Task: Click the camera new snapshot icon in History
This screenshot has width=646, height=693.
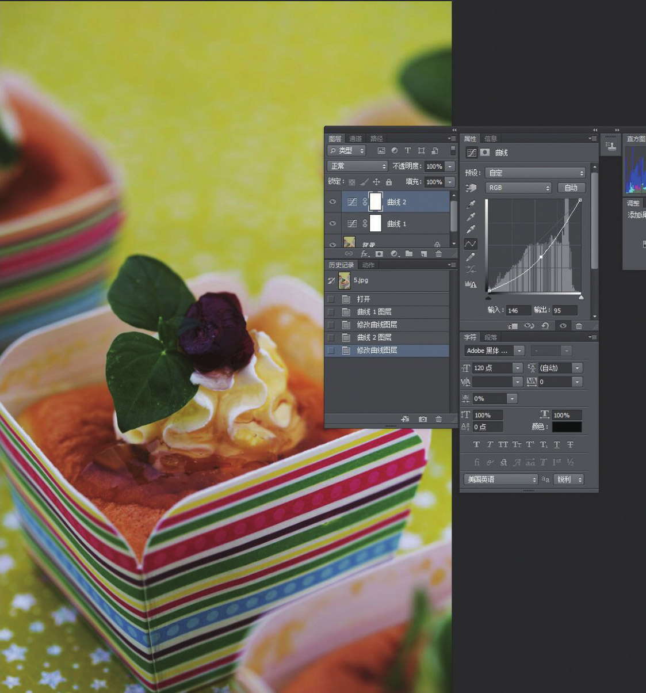Action: click(x=423, y=419)
